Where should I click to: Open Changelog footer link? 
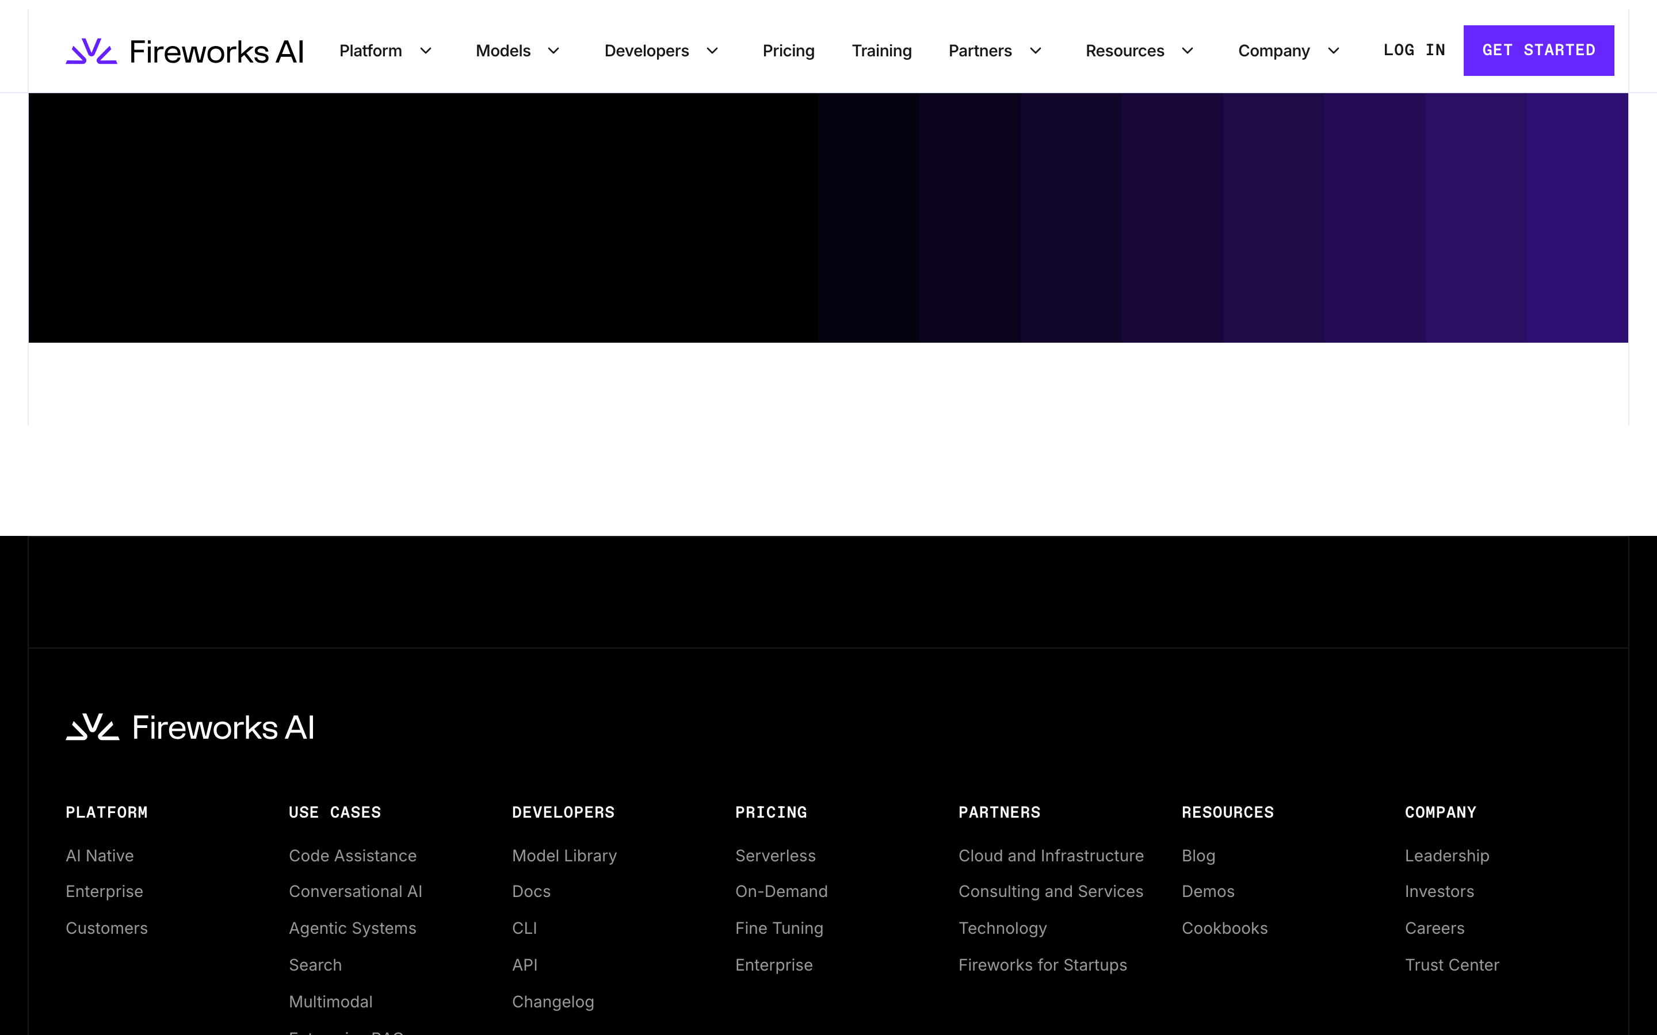(x=553, y=1002)
